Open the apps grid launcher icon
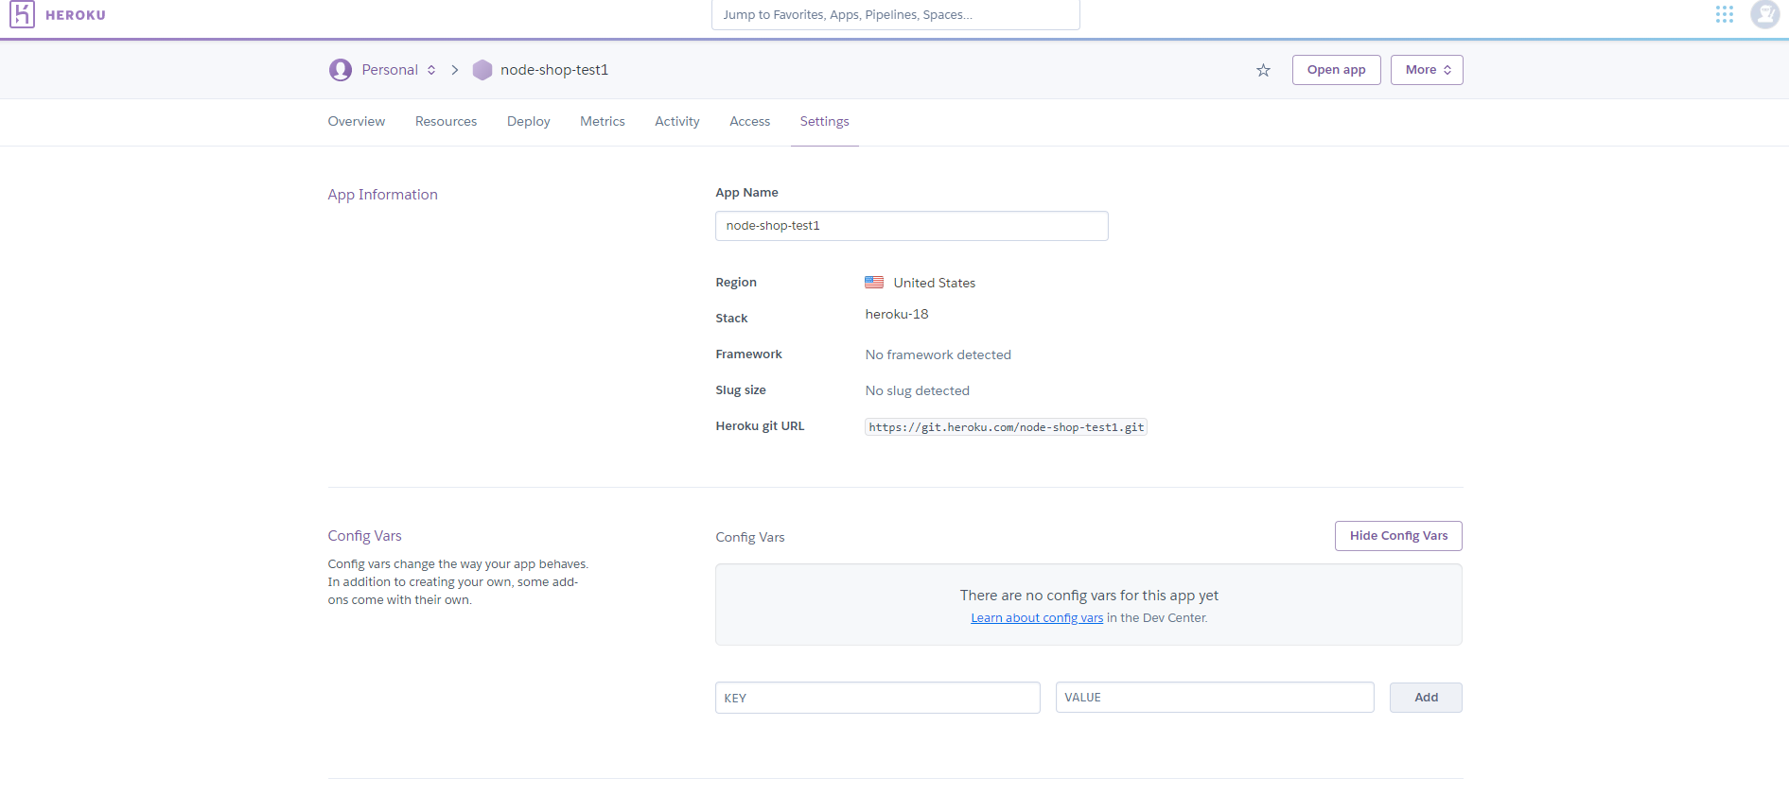The height and width of the screenshot is (795, 1789). (1725, 14)
